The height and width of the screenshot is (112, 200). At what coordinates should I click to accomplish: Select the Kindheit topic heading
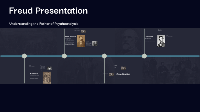(34, 74)
